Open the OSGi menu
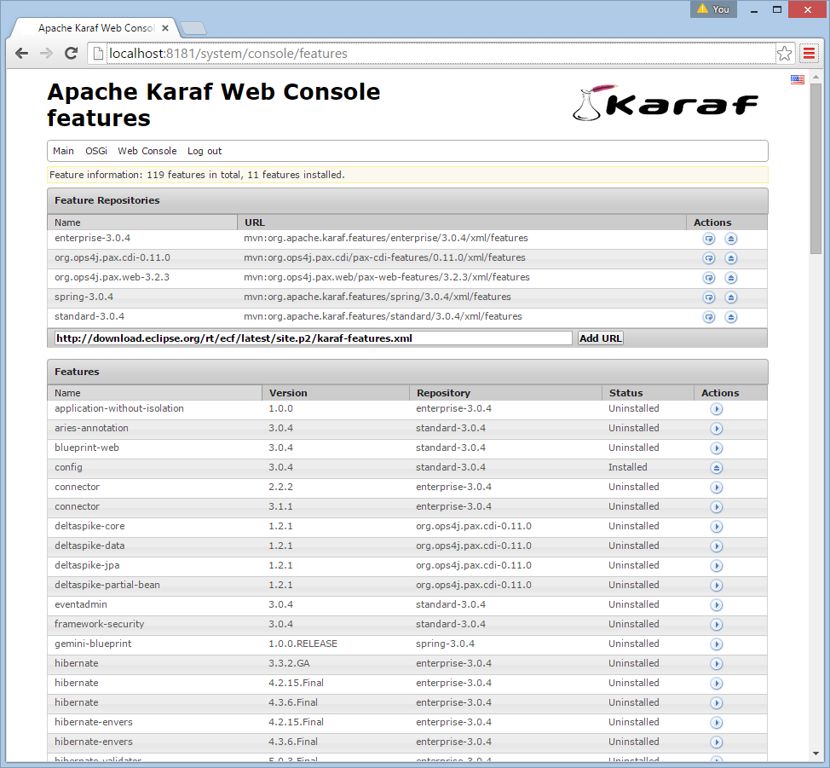 click(96, 151)
